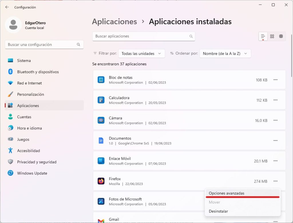Click the Calculadora app icon
Viewport: 293px width, 223px height.
click(x=101, y=100)
